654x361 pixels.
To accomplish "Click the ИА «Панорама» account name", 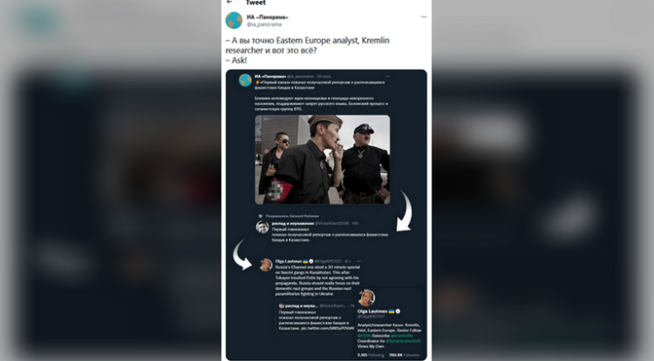I will click(267, 17).
